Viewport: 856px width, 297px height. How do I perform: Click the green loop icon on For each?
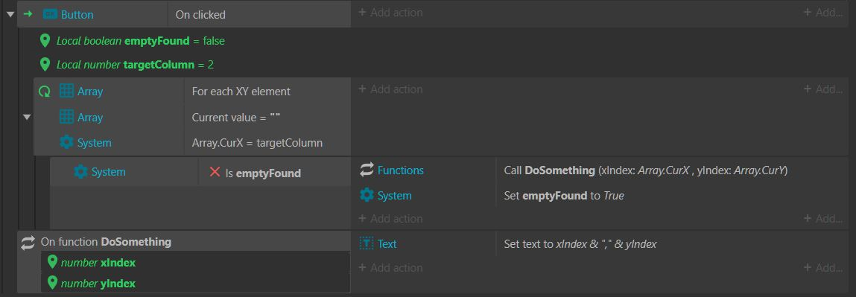[44, 92]
